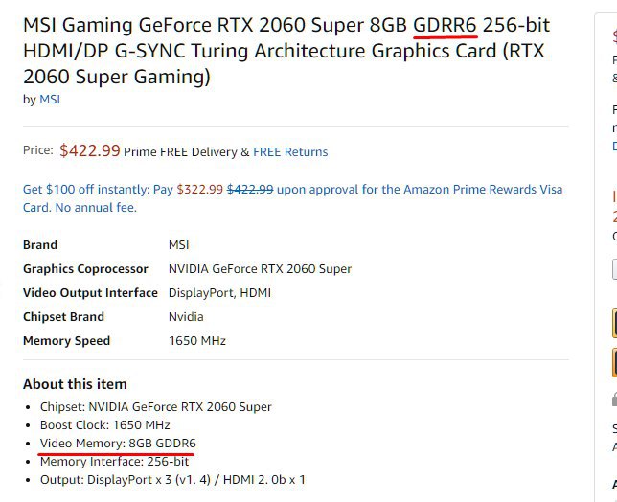Click the Buy Now button edge
The image size is (617, 502).
(614, 363)
